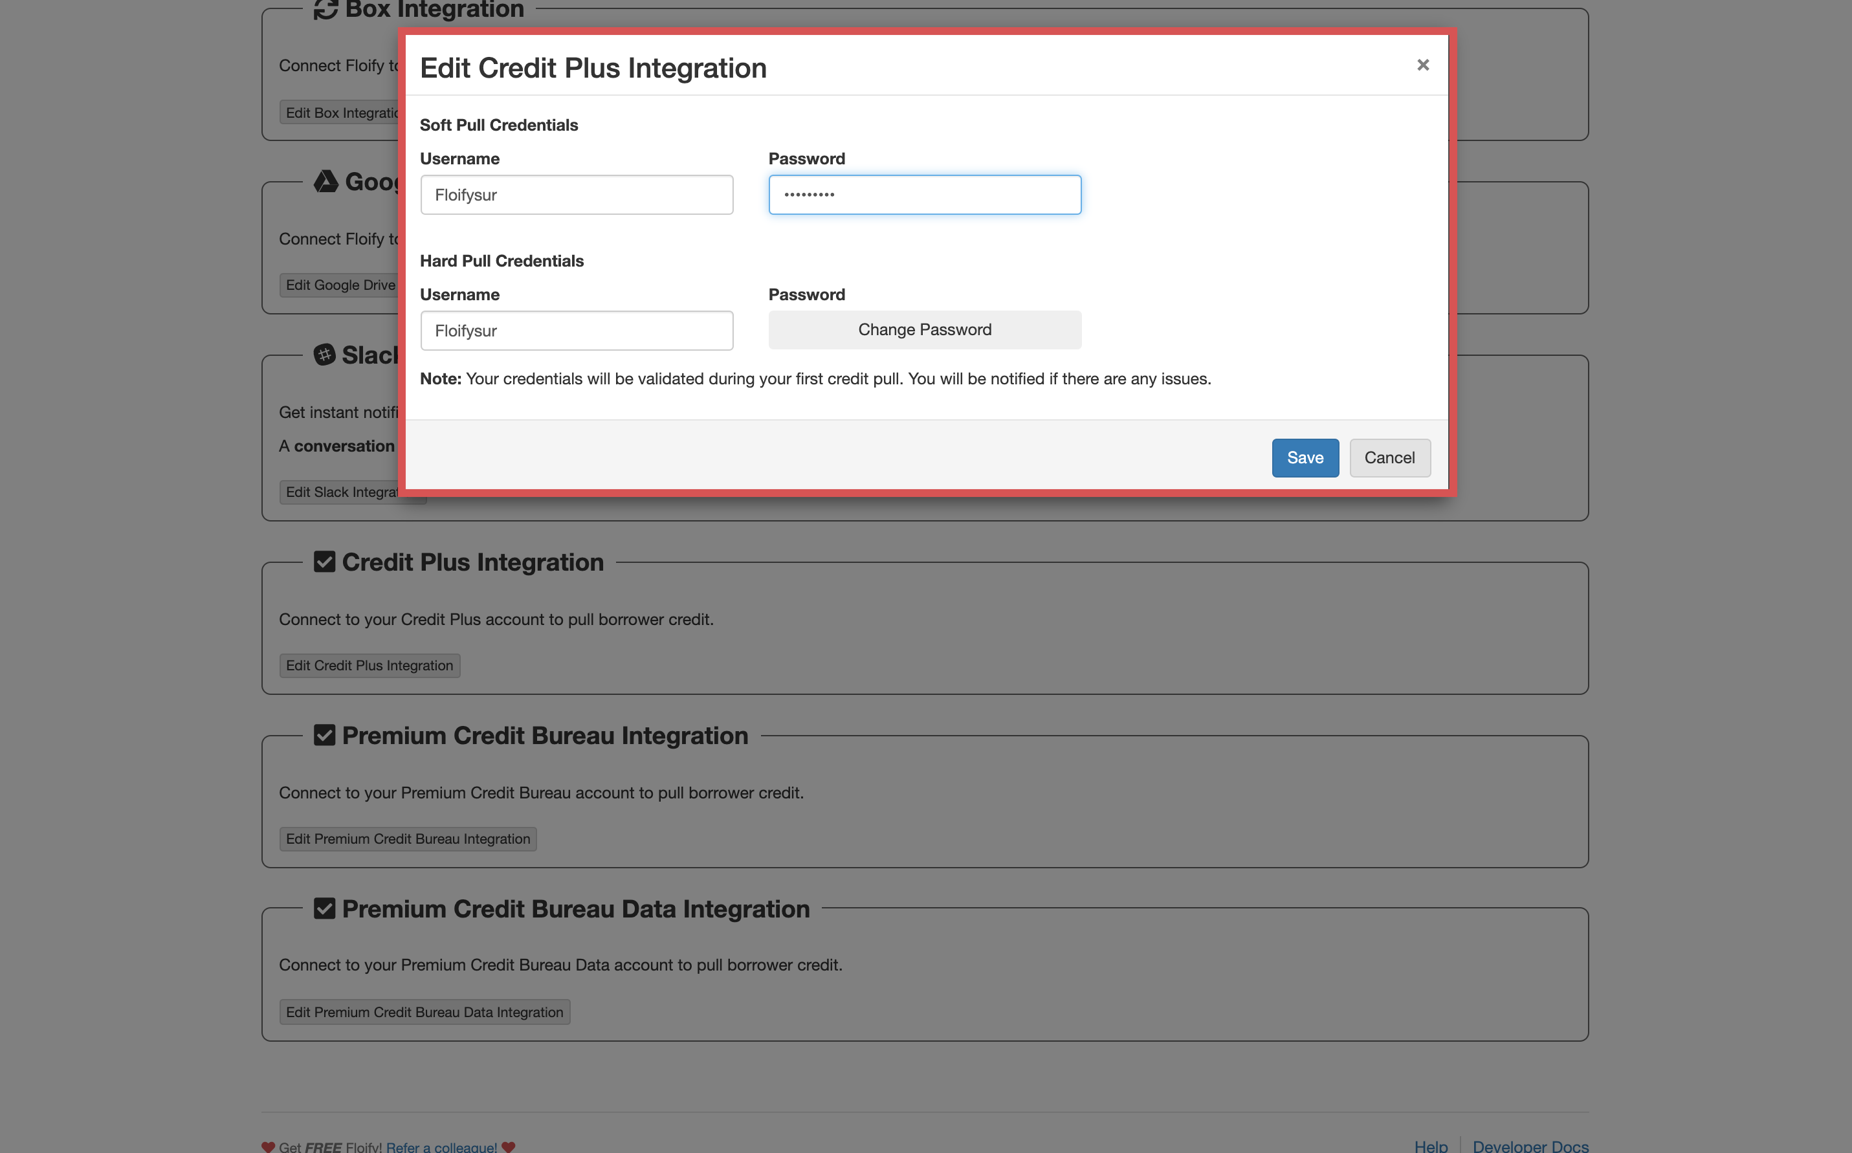Open Edit Premium Credit Bureau Data Integration

[424, 1012]
